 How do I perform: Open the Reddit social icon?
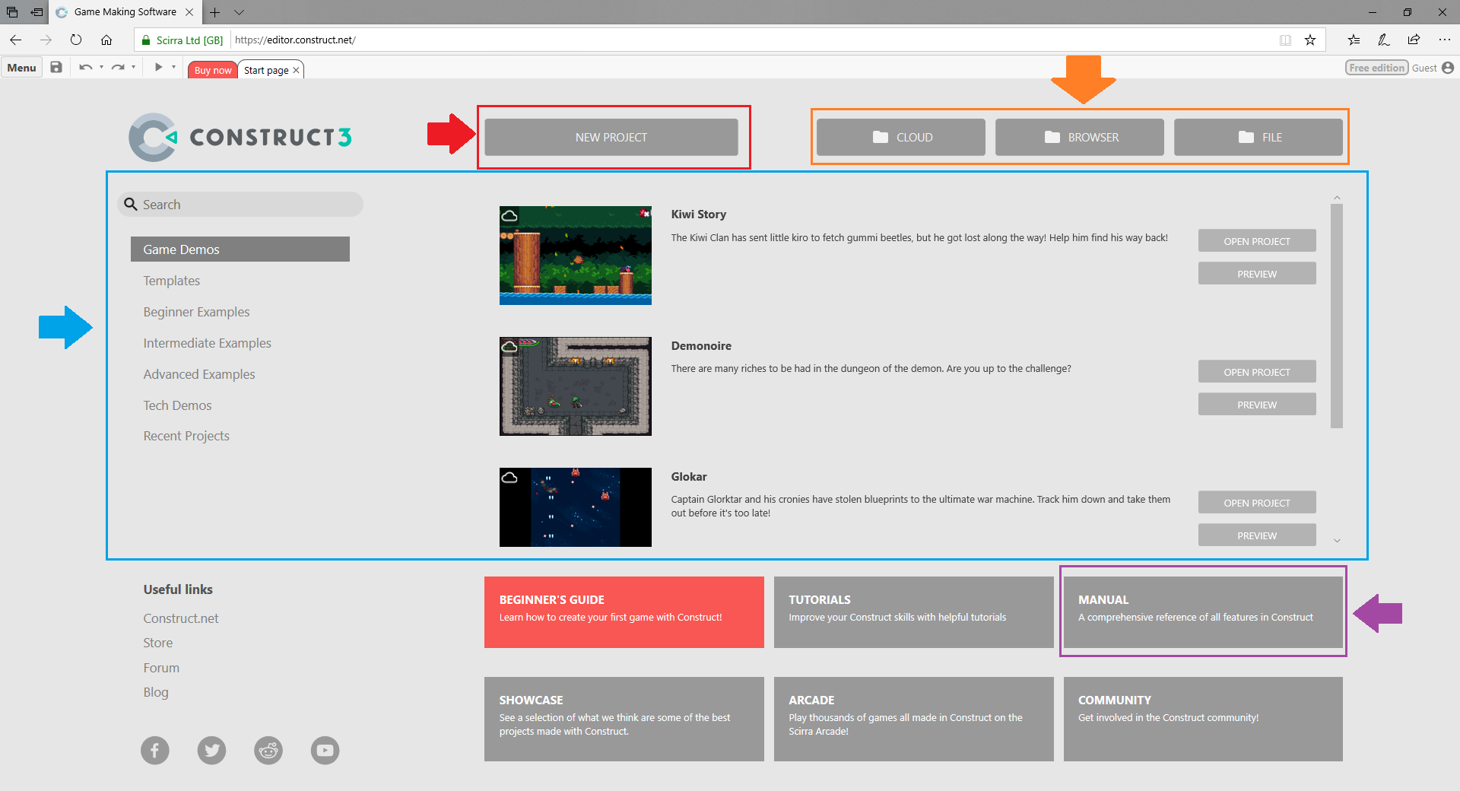(x=268, y=751)
